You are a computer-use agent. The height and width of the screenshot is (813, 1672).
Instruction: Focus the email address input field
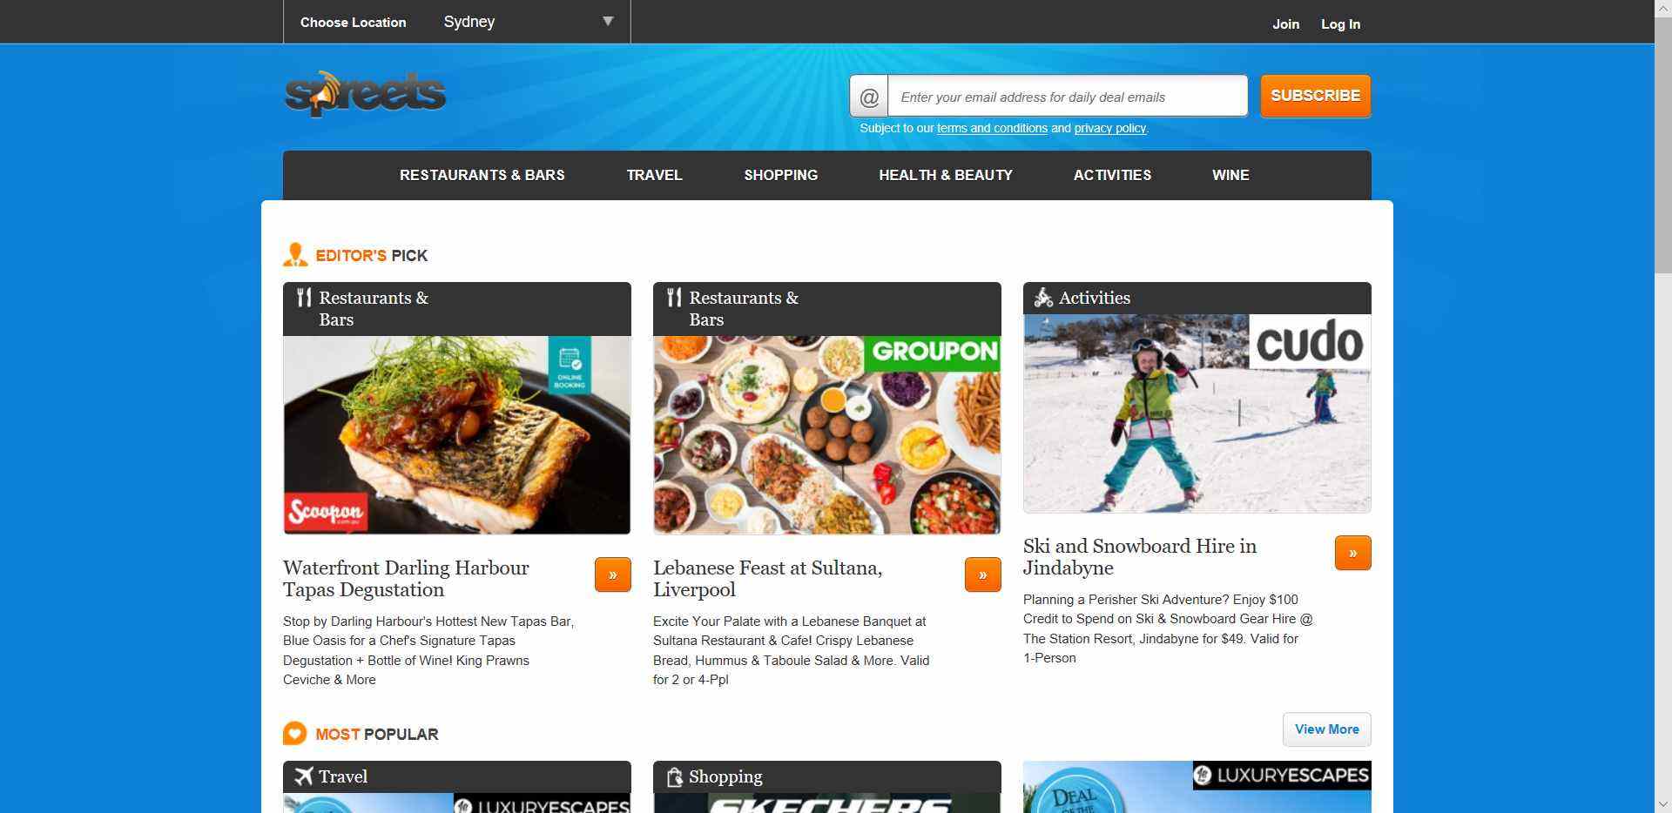[x=1067, y=97]
